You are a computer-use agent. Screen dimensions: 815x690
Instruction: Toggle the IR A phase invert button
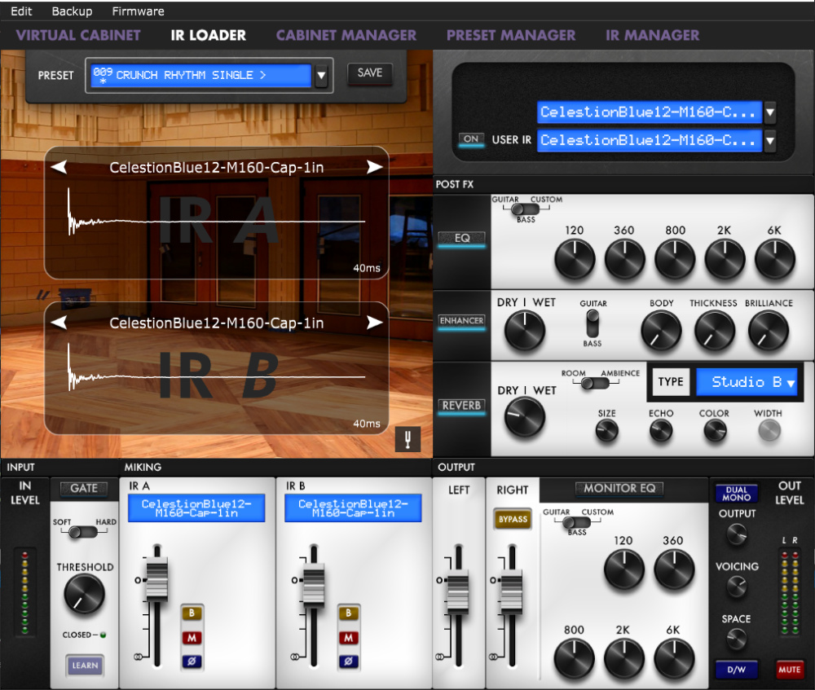(x=192, y=661)
